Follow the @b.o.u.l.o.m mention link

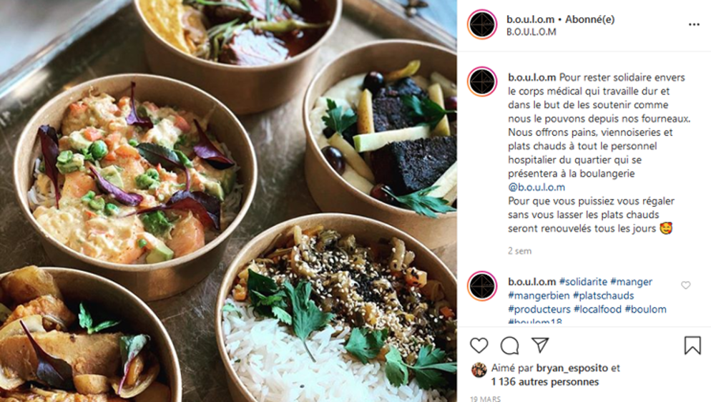(536, 187)
